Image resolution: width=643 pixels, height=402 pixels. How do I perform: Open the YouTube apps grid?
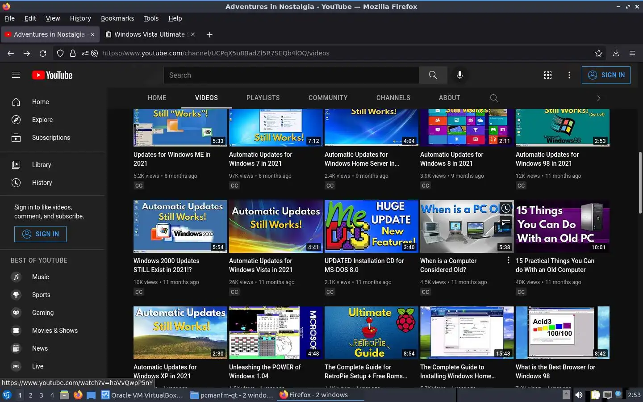pyautogui.click(x=548, y=75)
